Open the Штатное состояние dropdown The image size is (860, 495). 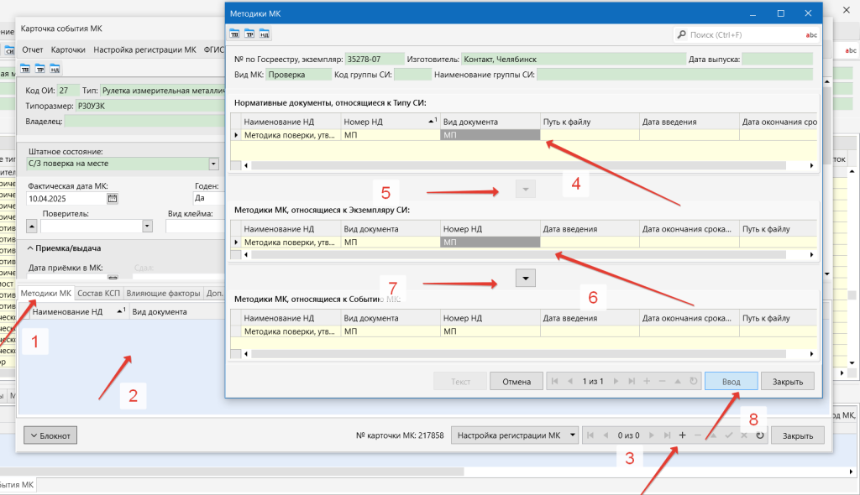click(213, 164)
